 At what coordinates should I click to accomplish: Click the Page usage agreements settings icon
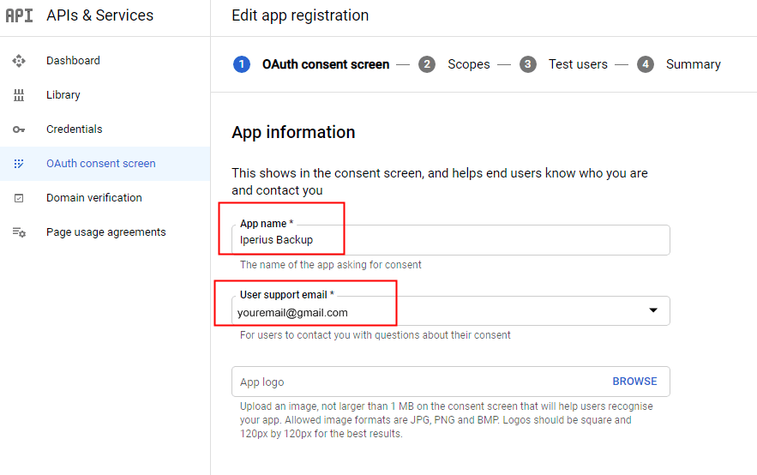pos(19,232)
